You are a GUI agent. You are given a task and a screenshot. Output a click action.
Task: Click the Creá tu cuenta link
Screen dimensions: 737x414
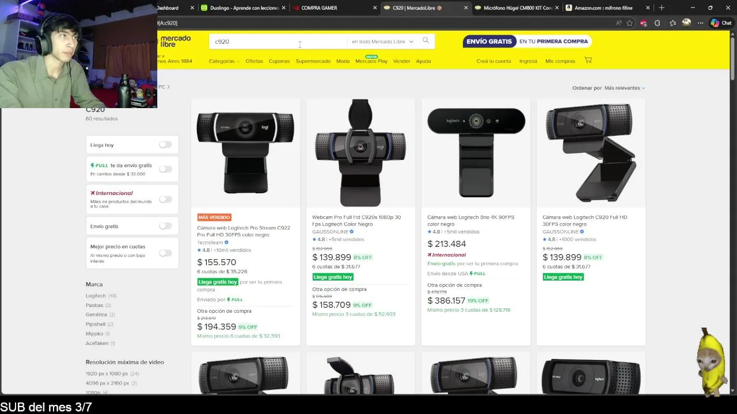pyautogui.click(x=493, y=61)
